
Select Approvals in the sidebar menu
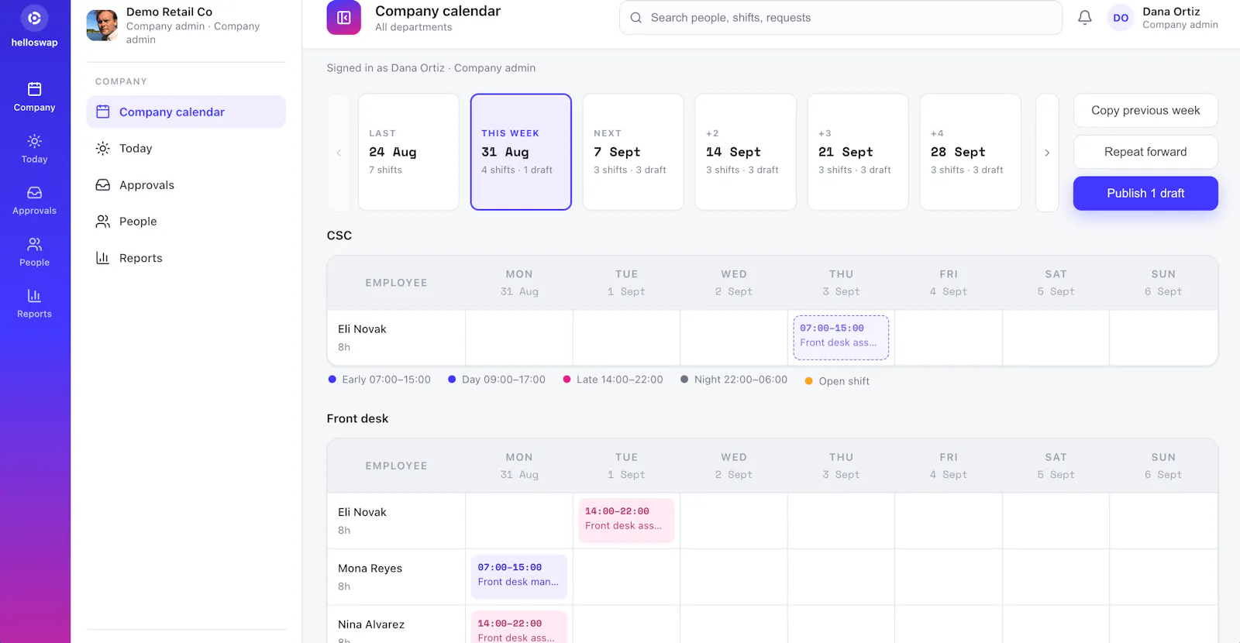coord(186,184)
